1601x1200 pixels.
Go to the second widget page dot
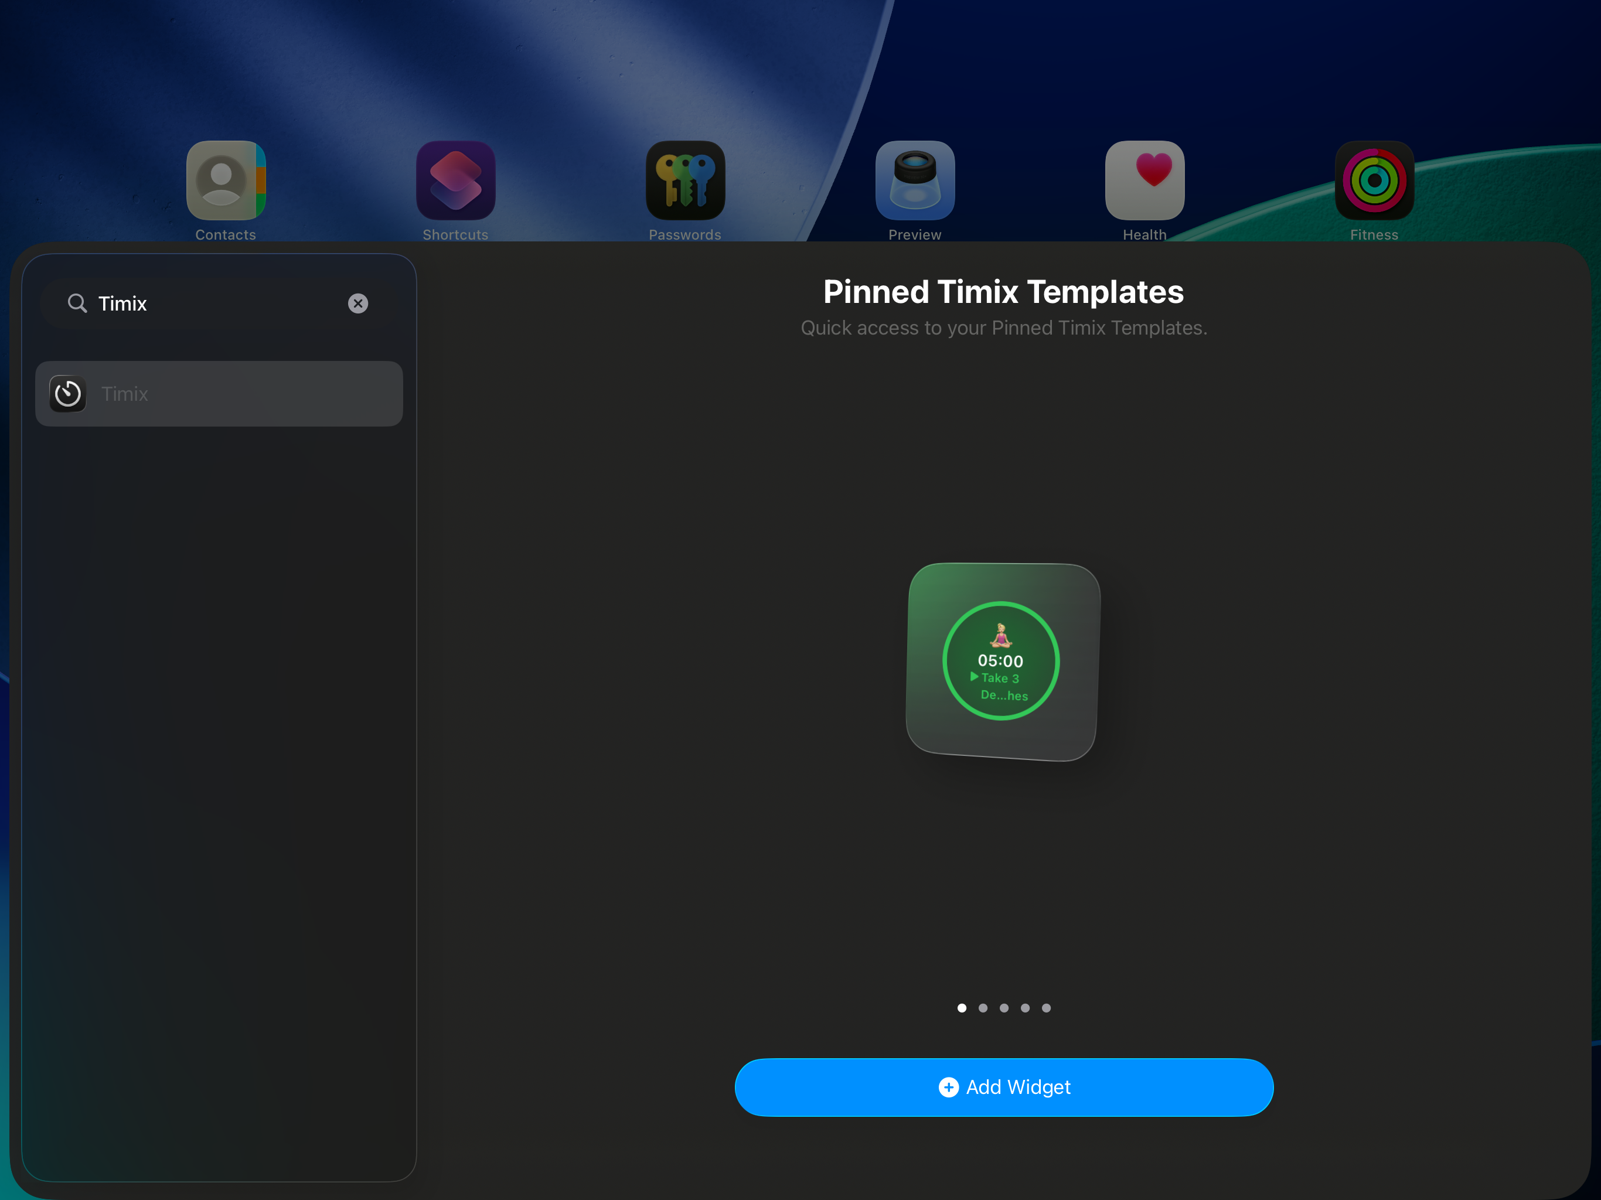pyautogui.click(x=983, y=1007)
